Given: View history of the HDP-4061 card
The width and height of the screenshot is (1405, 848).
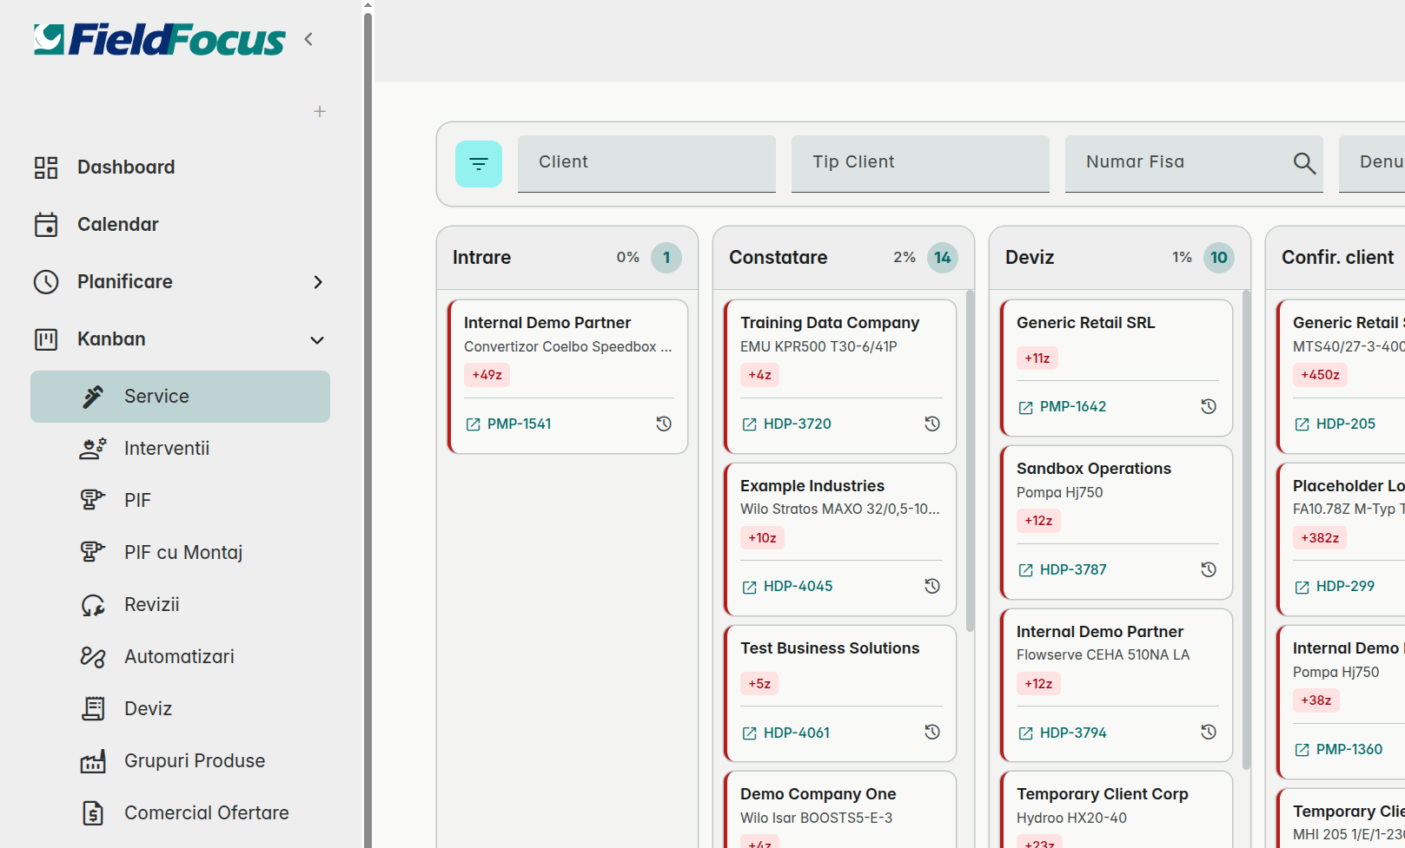Looking at the screenshot, I should [932, 732].
